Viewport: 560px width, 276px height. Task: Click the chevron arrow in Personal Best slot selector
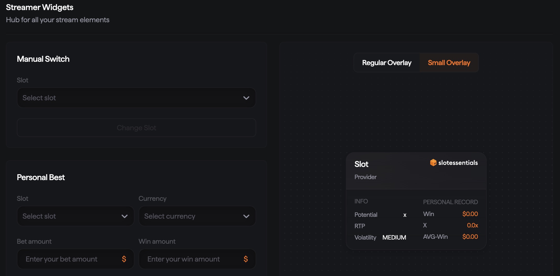(x=125, y=216)
